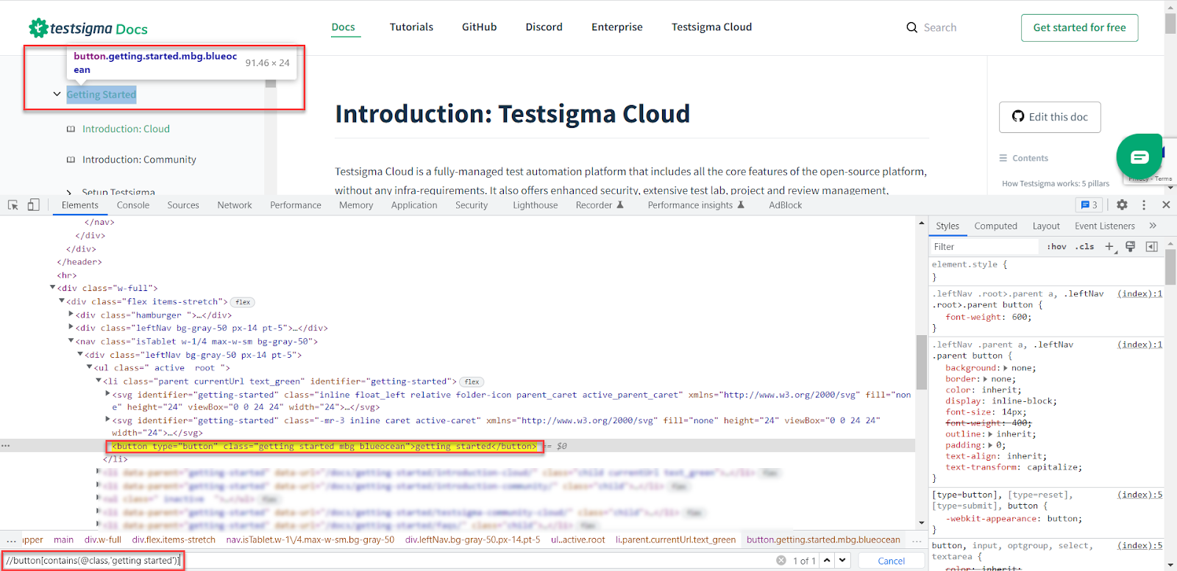Click breadcrumb li.parent.currentUrl.text_green
This screenshot has width=1177, height=571.
click(675, 539)
